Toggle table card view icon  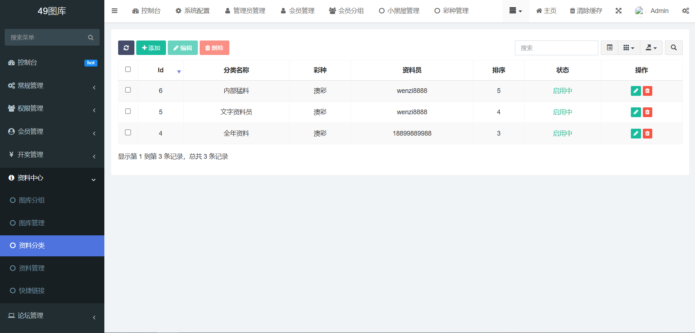pos(609,48)
